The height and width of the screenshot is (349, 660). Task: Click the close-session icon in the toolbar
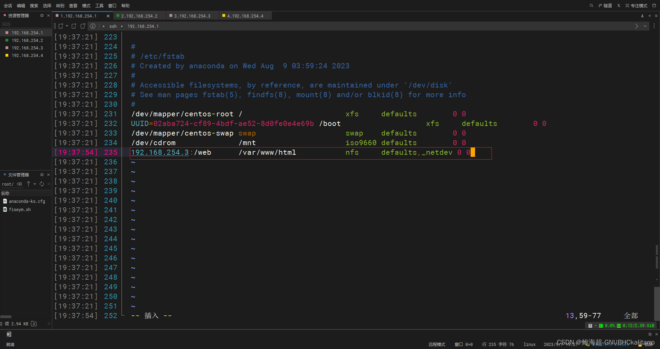[x=74, y=26]
